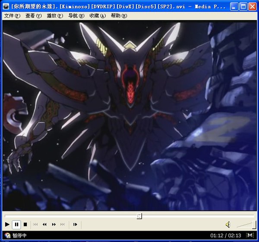
Task: Open the 帮助 (Help) menu
Action: click(119, 16)
